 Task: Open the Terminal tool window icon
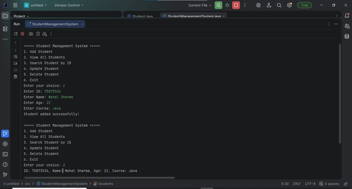[x=5, y=154]
